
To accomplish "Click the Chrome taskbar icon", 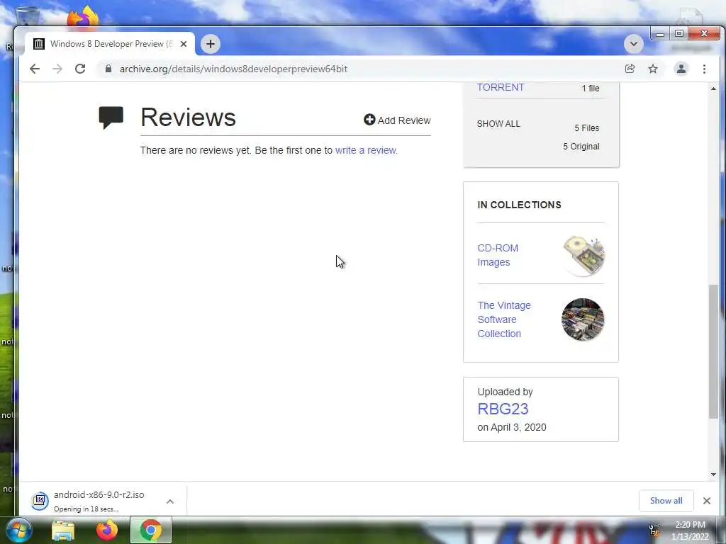I will (150, 530).
